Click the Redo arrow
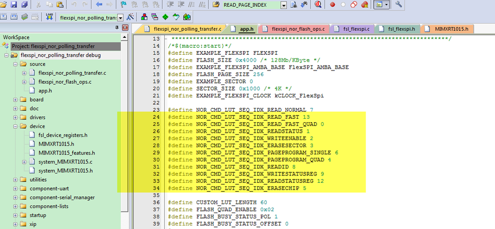 (x=85, y=4)
